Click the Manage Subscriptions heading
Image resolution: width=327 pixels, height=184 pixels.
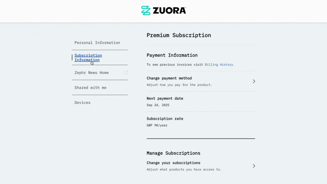(173, 153)
